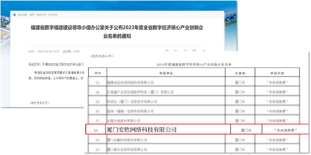Open the 公示公告 breadcrumb link

(53, 15)
